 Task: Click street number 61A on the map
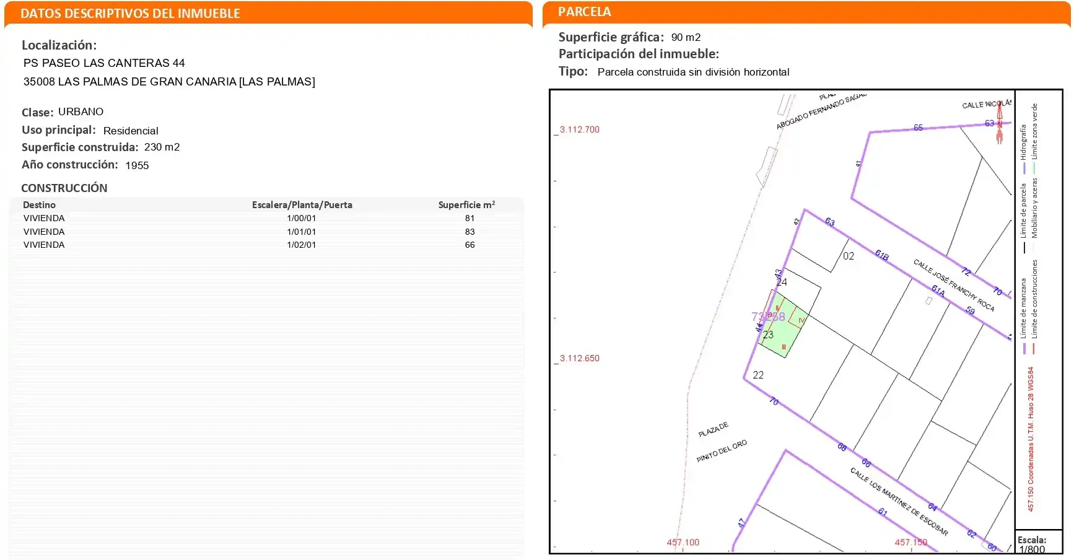coord(938,291)
